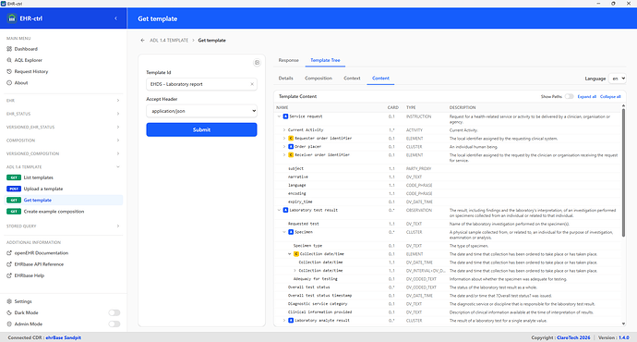This screenshot has width=637, height=342.
Task: Click ADL 1.4 TEMPLATE breadcrumb
Action: (169, 41)
